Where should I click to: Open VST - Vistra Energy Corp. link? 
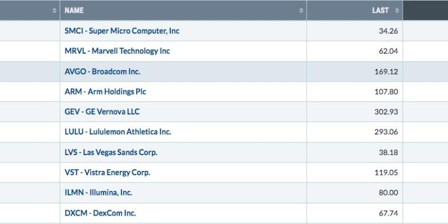point(107,172)
